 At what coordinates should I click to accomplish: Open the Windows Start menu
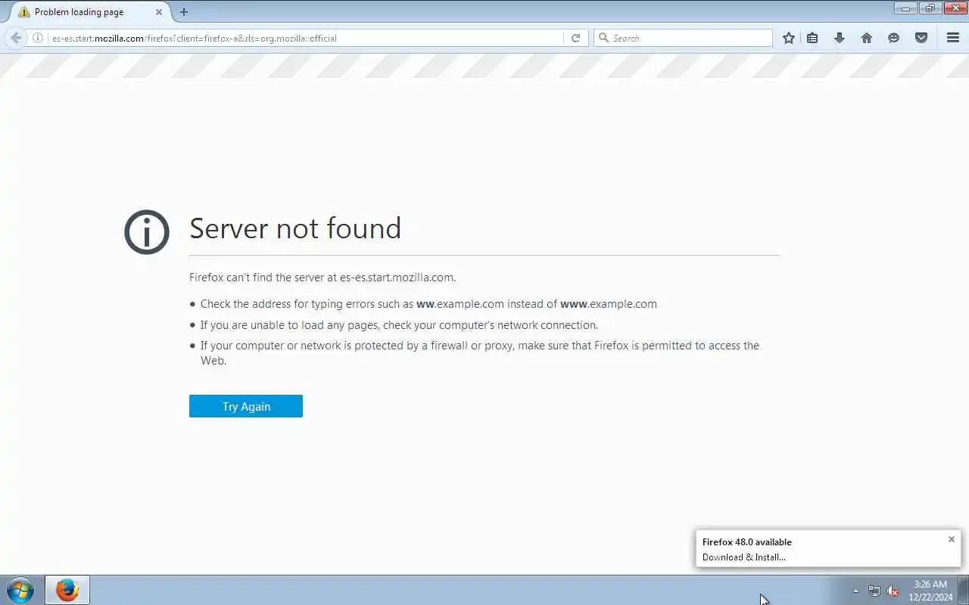coord(20,591)
